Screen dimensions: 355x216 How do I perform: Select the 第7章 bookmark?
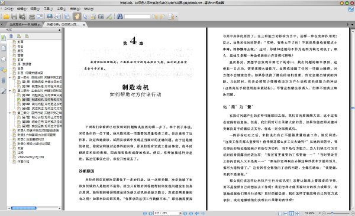pos(41,117)
